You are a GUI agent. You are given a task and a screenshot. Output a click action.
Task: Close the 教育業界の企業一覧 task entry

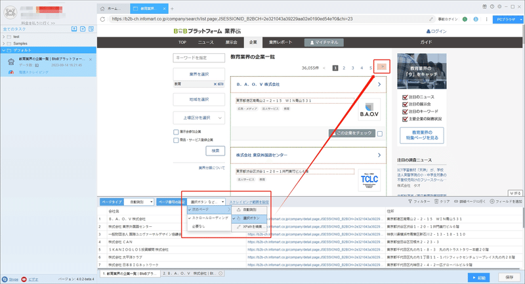coord(91,59)
